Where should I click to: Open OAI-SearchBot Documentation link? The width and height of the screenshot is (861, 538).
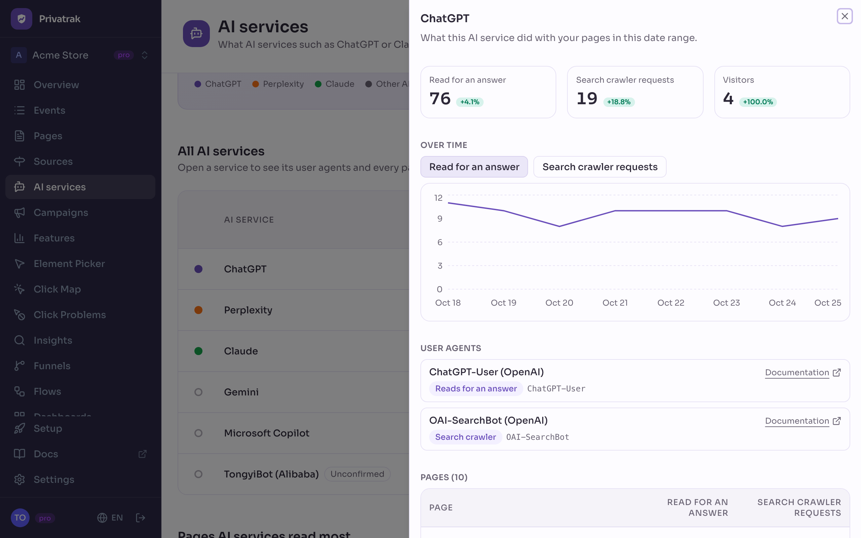click(803, 421)
